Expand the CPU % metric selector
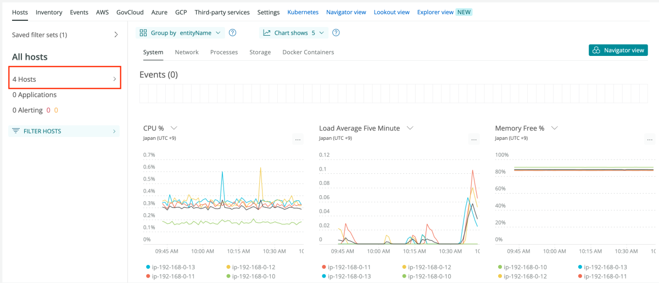This screenshot has width=659, height=283. [x=174, y=128]
